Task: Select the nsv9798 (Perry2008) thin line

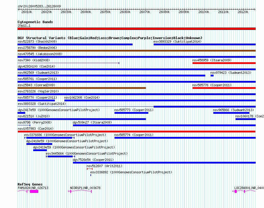Action: click(x=24, y=125)
